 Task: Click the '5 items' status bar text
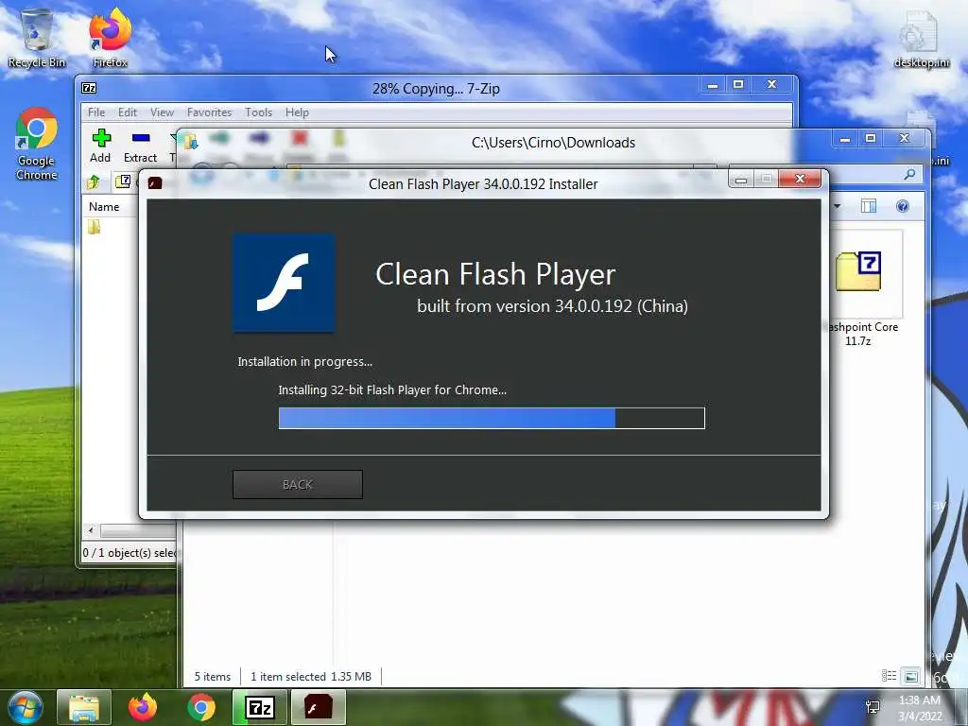coord(213,677)
